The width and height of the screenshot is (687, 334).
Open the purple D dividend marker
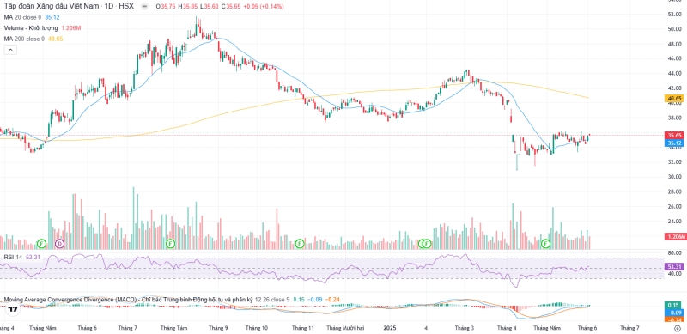pyautogui.click(x=59, y=243)
